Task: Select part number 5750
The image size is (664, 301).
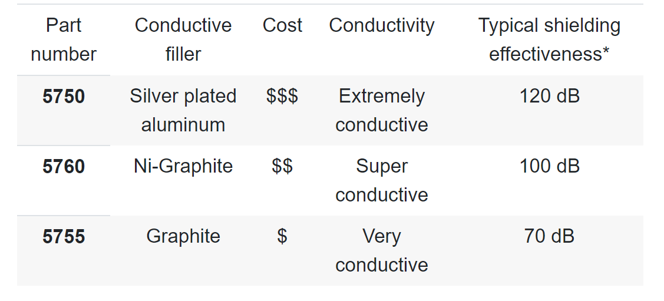Action: tap(64, 96)
